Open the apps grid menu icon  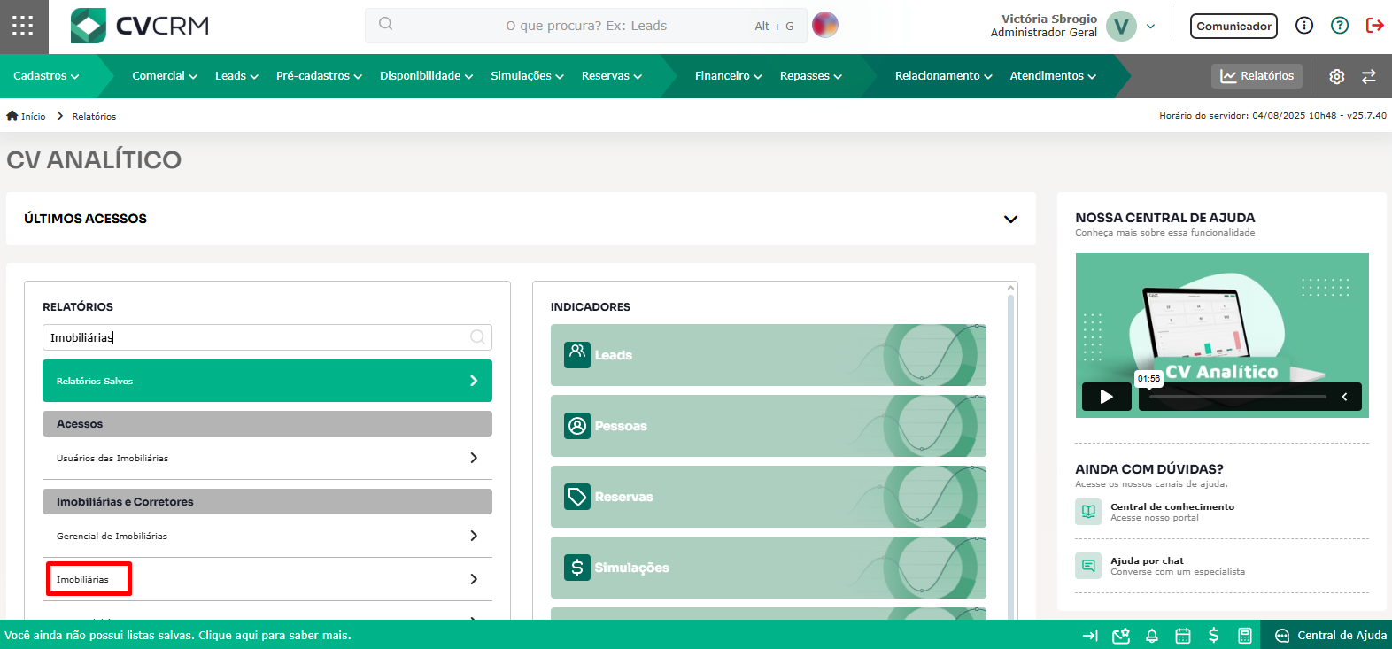pyautogui.click(x=22, y=26)
